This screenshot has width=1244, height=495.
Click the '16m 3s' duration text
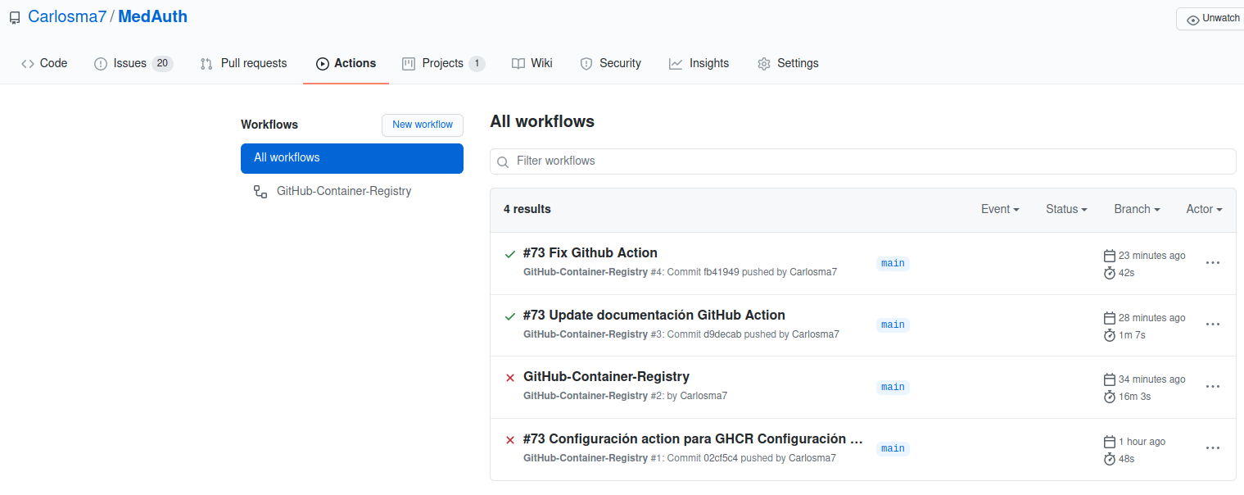tap(1135, 397)
